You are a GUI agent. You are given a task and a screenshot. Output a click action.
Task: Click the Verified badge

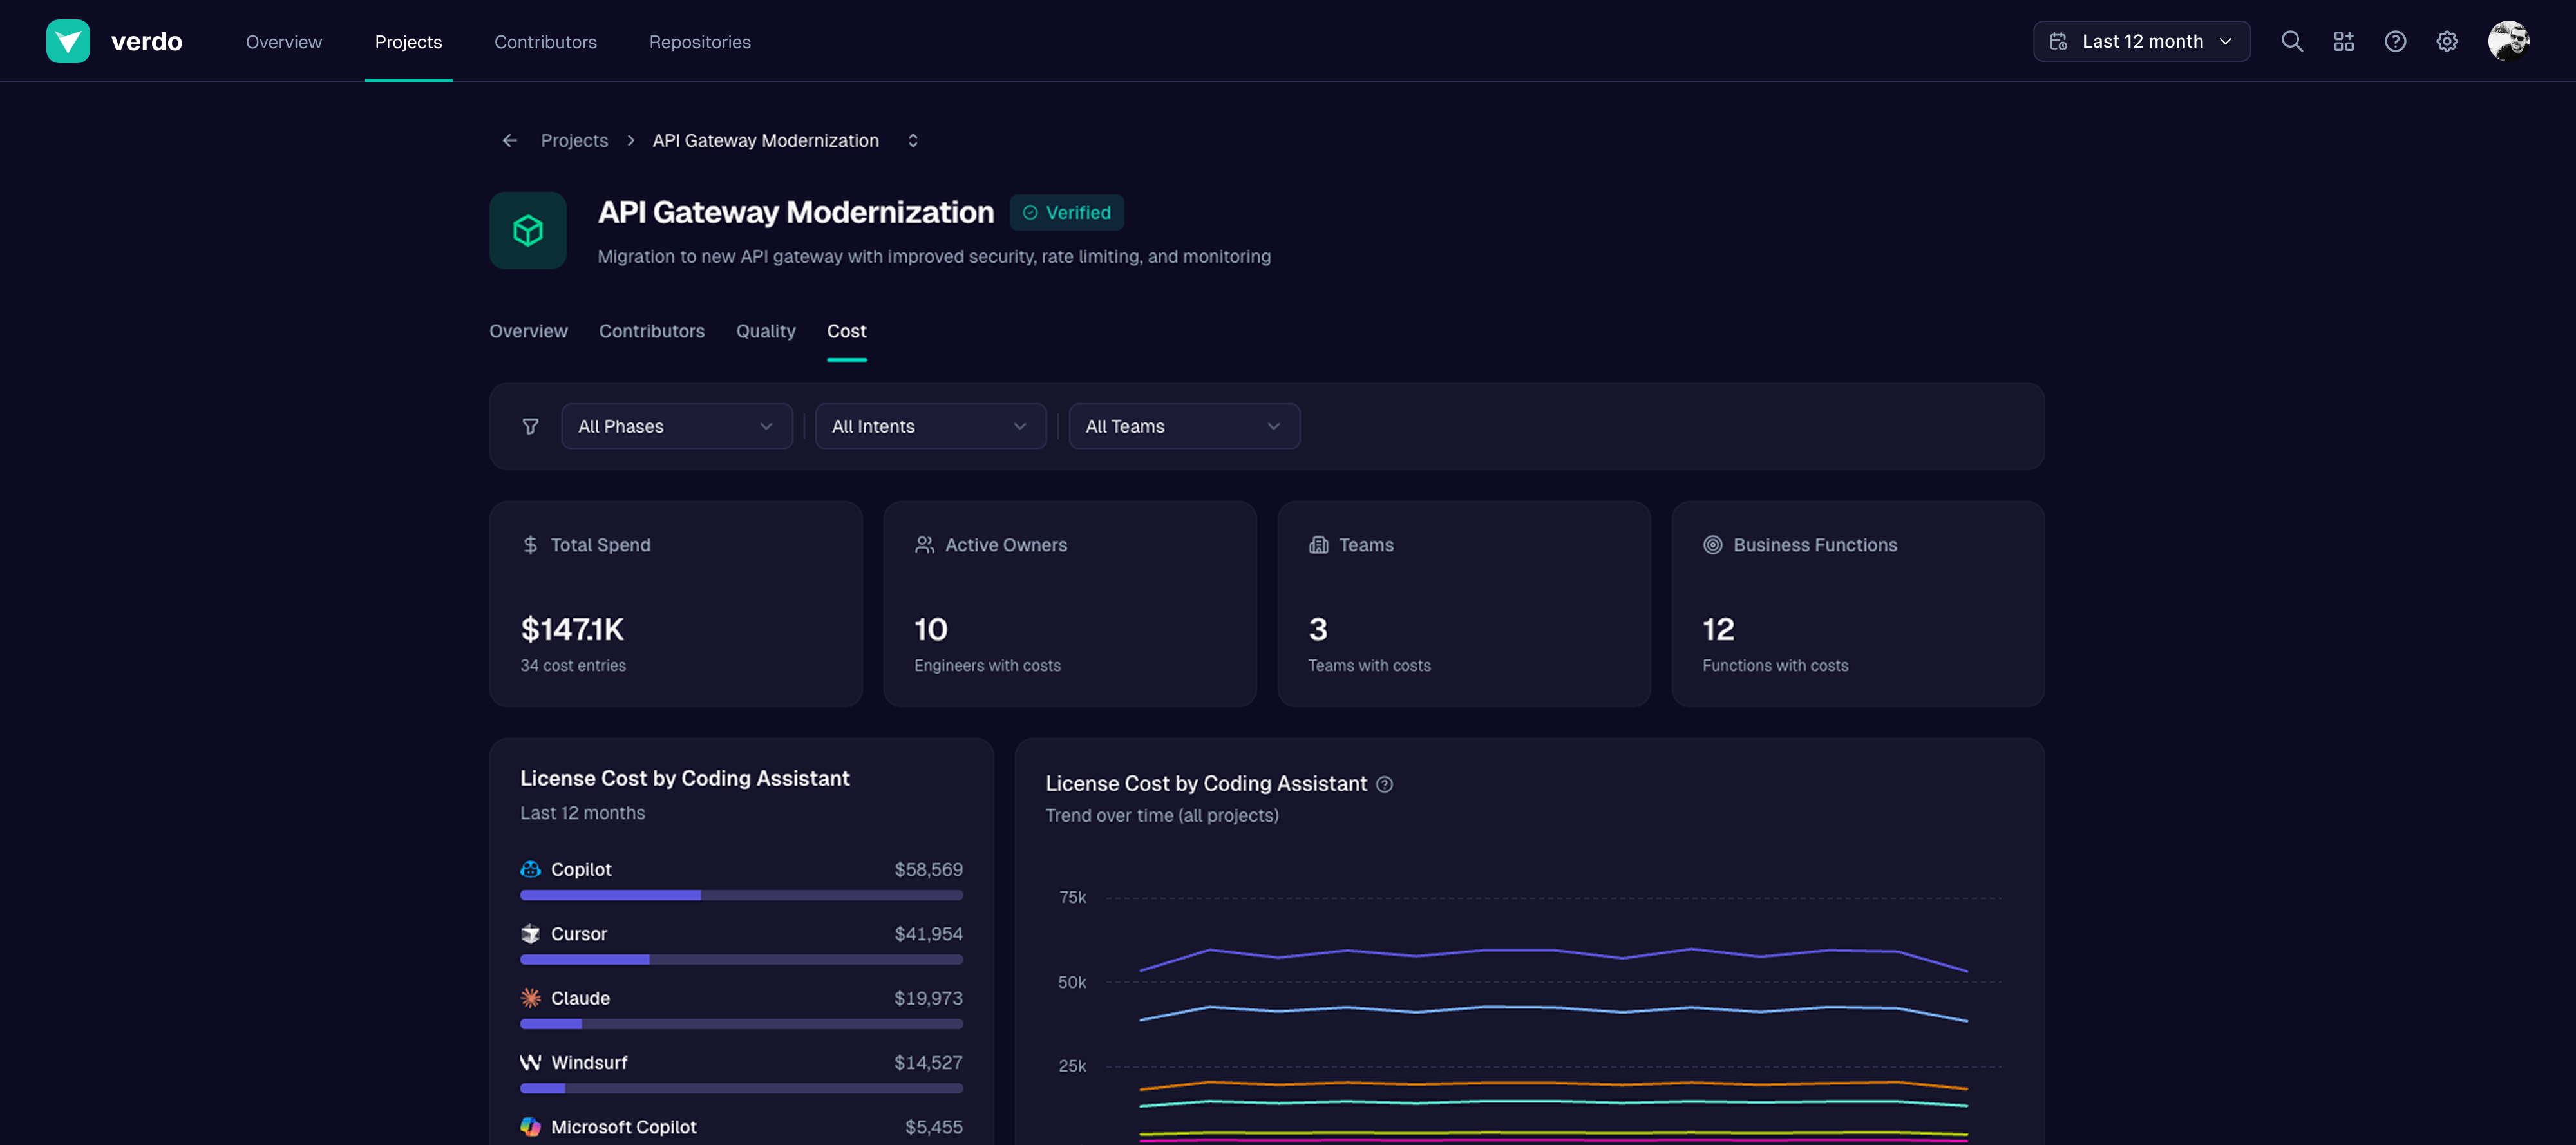pyautogui.click(x=1066, y=213)
